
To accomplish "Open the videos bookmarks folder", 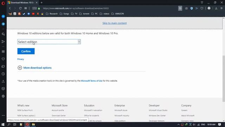I will [x=105, y=14].
